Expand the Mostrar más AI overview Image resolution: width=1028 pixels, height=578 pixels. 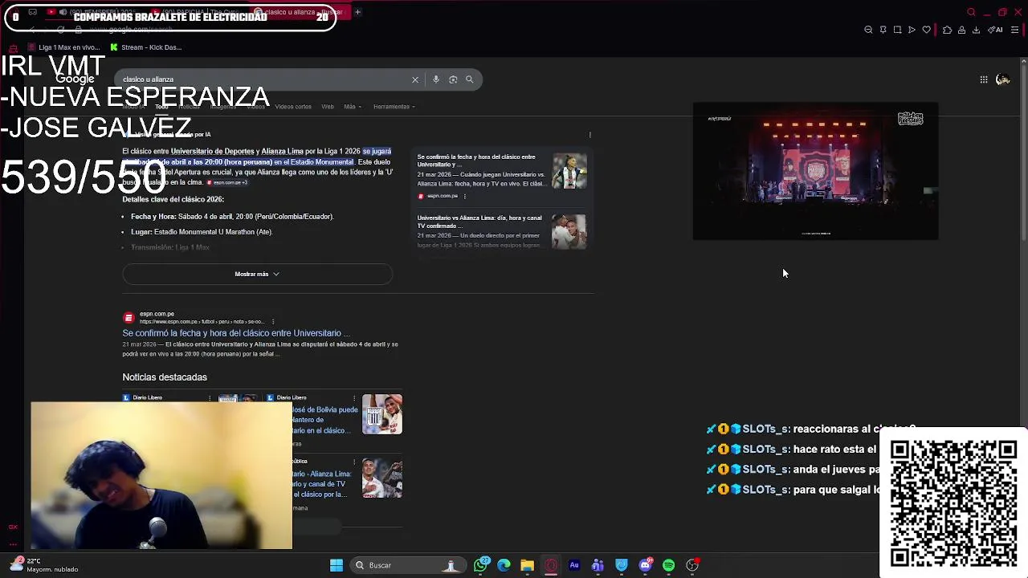(257, 274)
